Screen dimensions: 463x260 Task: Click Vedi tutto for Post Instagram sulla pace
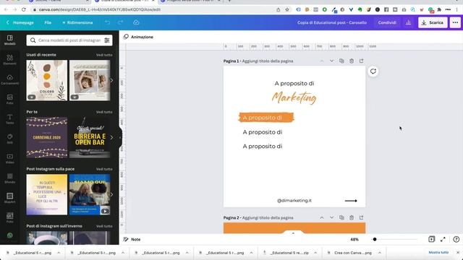click(x=104, y=169)
